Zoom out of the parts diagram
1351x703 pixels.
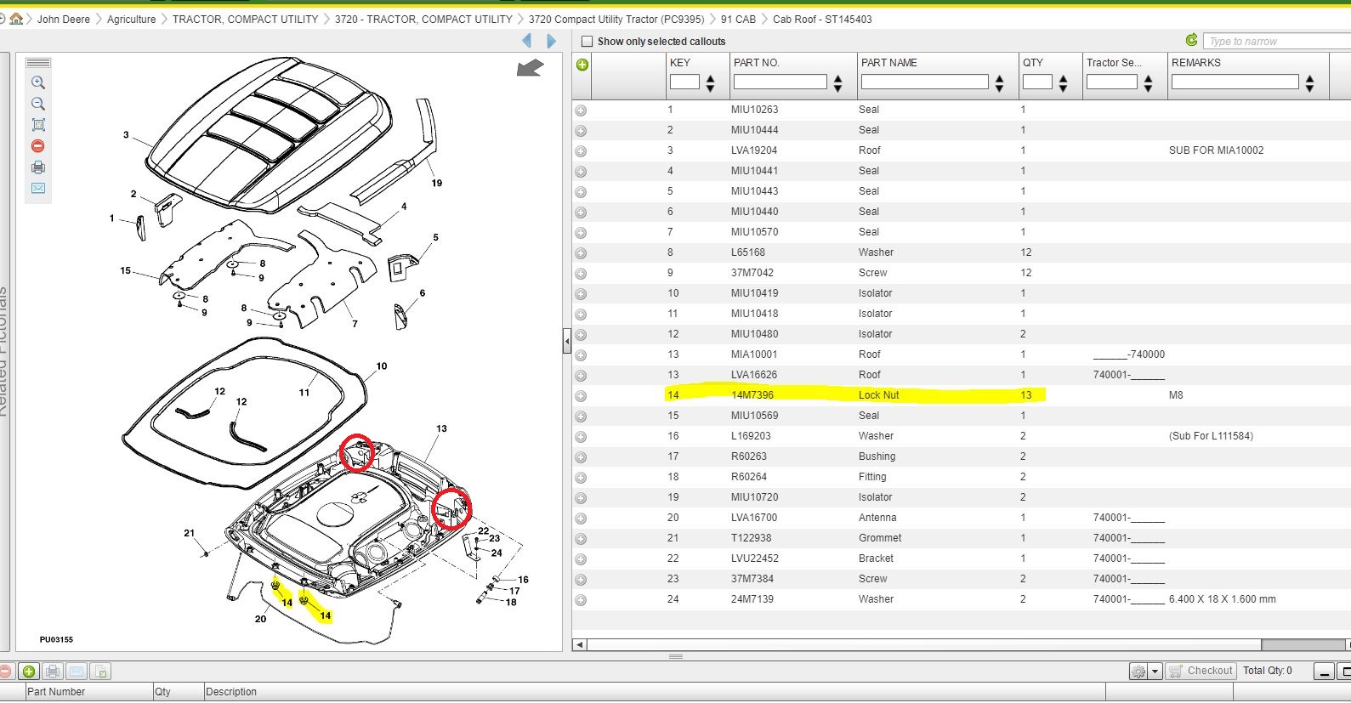coord(38,104)
